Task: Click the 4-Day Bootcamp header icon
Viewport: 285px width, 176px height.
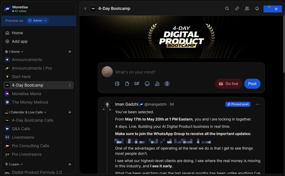Action: pos(93,9)
